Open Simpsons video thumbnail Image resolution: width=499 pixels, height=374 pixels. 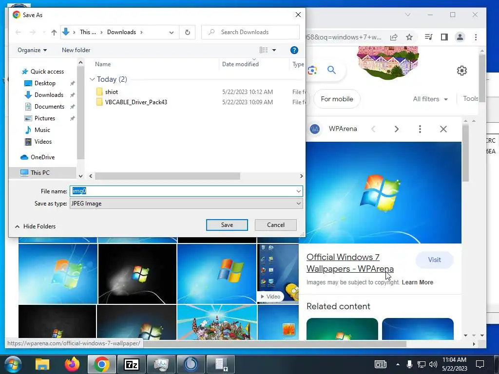pos(278,274)
